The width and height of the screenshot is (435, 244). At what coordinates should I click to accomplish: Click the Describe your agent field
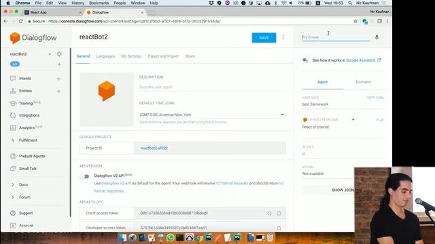[x=212, y=87]
